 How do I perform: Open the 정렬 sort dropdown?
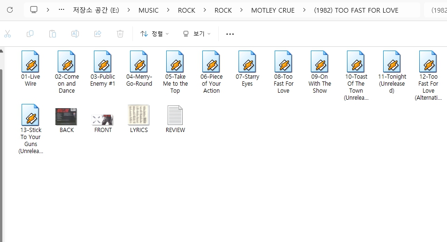tap(154, 34)
